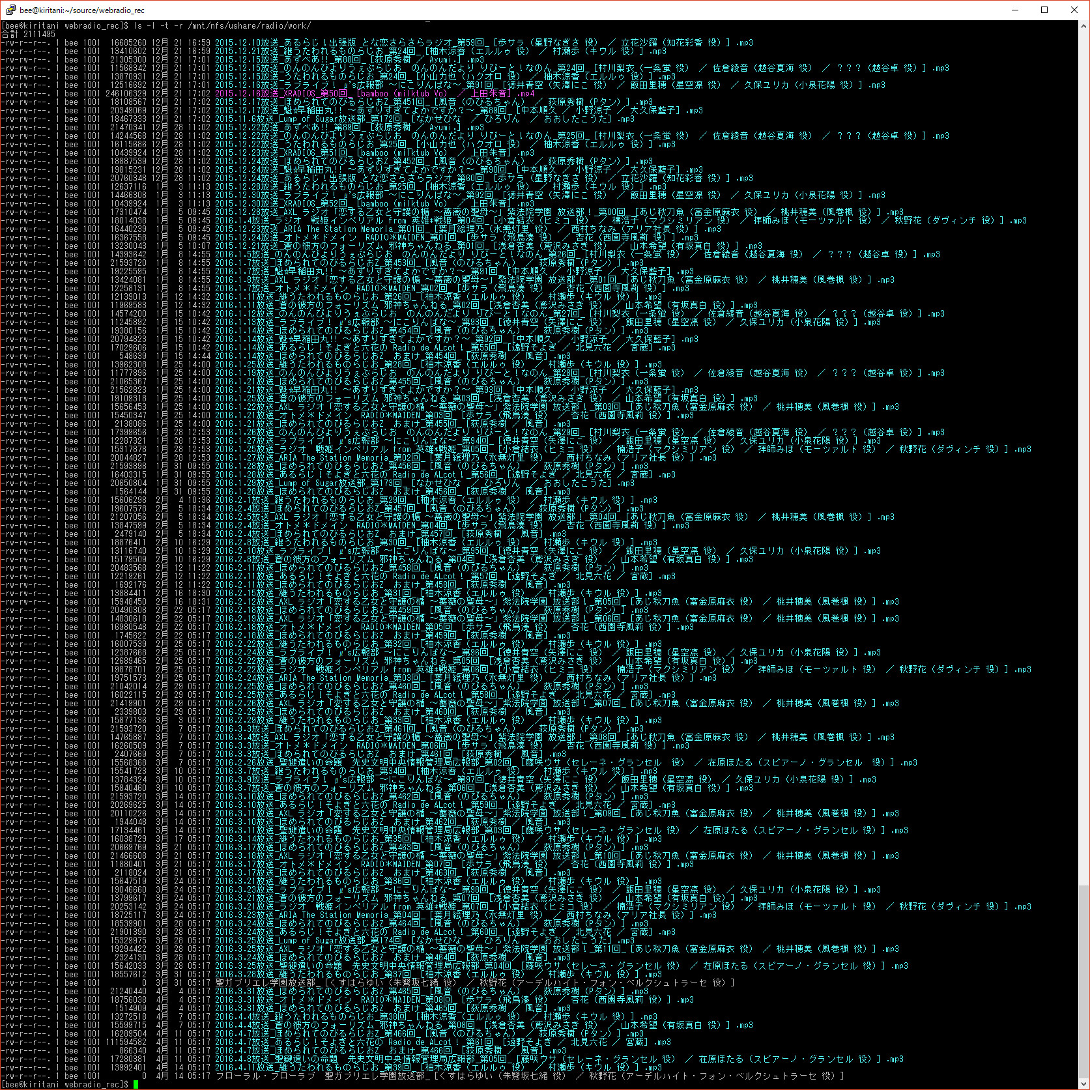Click the scrollbar up arrow
Viewport: 1090px width, 1090px height.
pos(1083,26)
